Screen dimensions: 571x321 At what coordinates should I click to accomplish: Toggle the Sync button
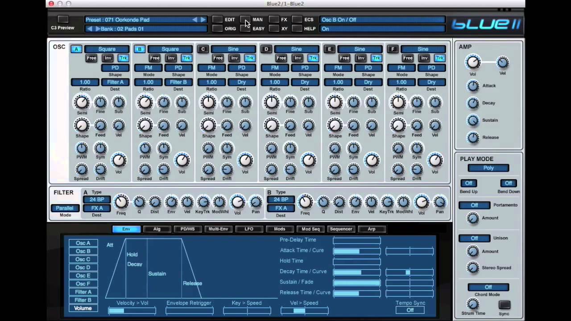point(504,305)
